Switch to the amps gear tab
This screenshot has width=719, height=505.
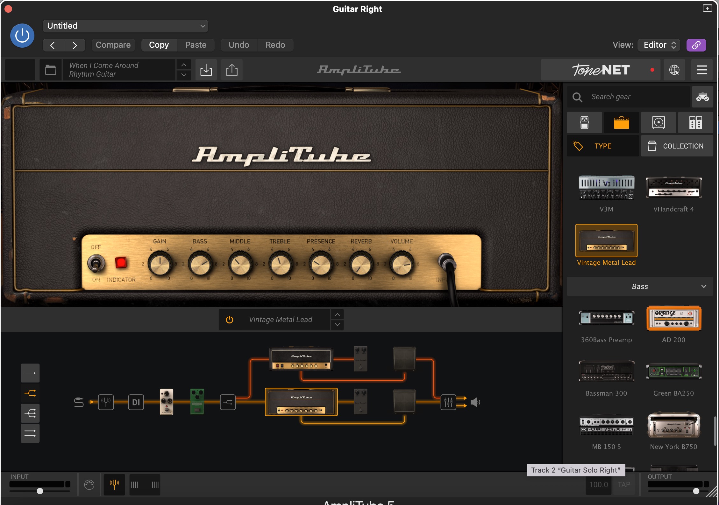pyautogui.click(x=621, y=122)
